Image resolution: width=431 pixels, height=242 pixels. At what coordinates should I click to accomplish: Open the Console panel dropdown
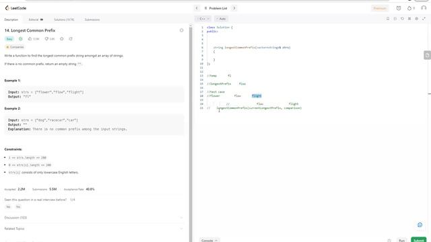[209, 241]
